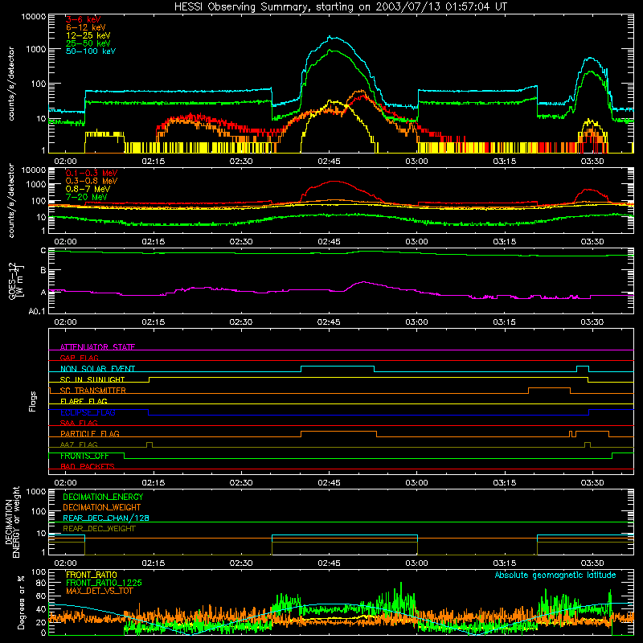The image size is (643, 643).
Task: Select the A0.1 tick on GOES axis
Action: (37, 311)
